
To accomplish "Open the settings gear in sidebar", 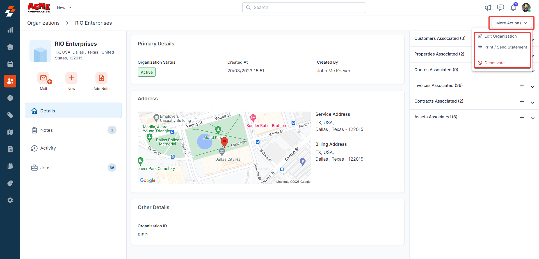I will click(x=10, y=200).
